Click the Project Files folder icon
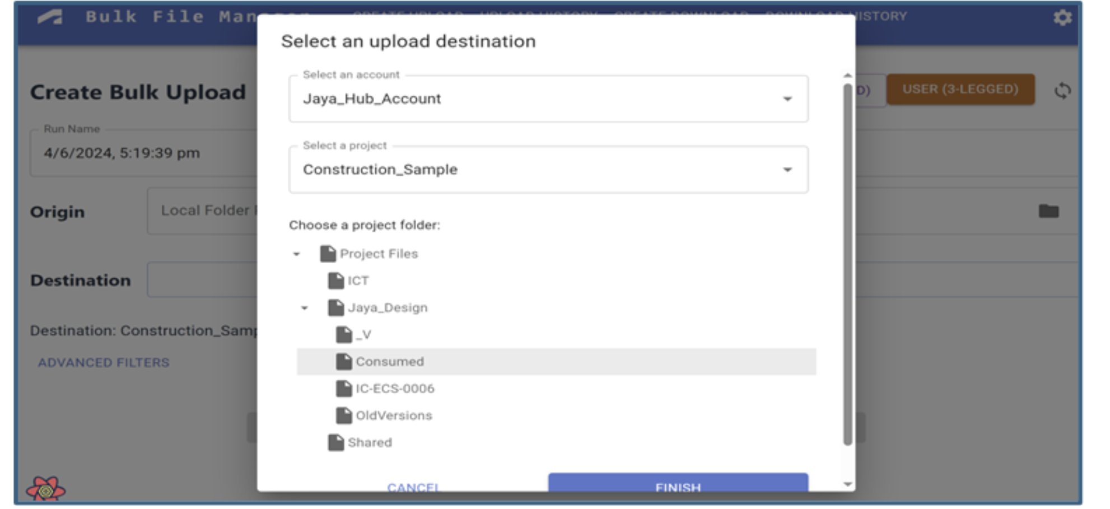This screenshot has width=1110, height=509. click(x=328, y=254)
